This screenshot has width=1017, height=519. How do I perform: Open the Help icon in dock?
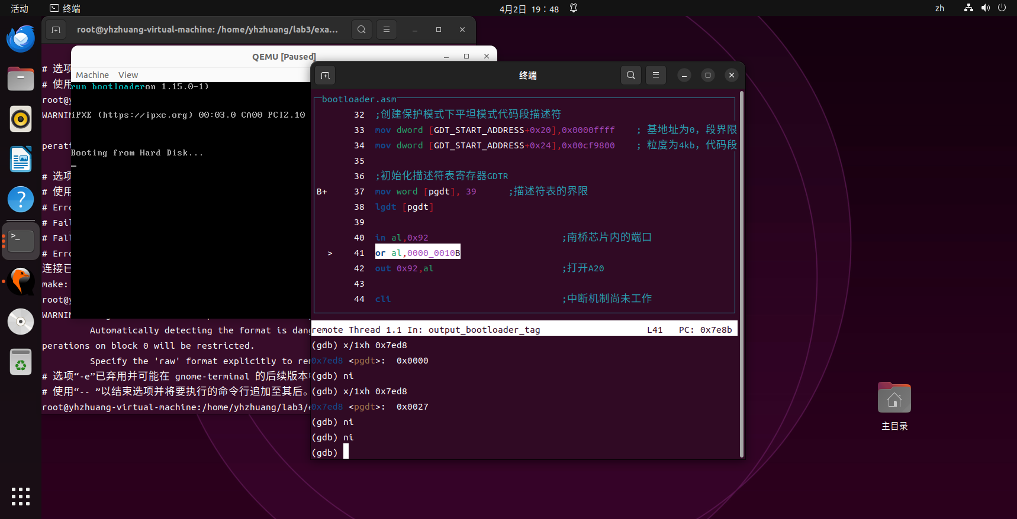point(21,199)
